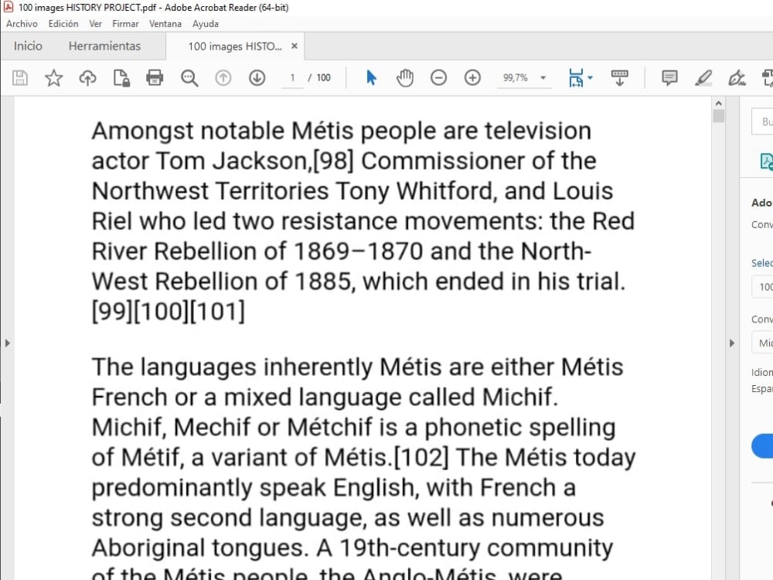Click scrollbar up arrow
This screenshot has width=773, height=580.
(718, 104)
